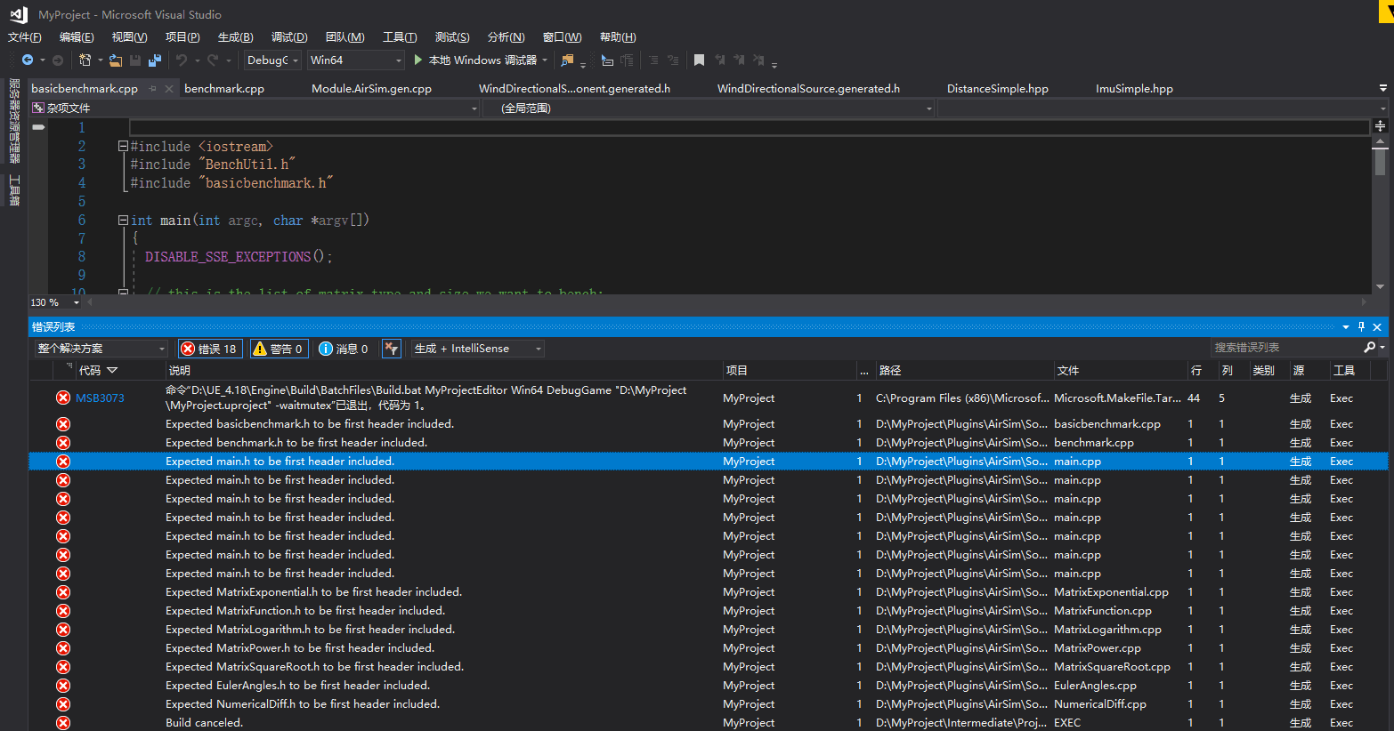This screenshot has height=731, width=1394.
Task: Open the File menu
Action: pos(25,37)
